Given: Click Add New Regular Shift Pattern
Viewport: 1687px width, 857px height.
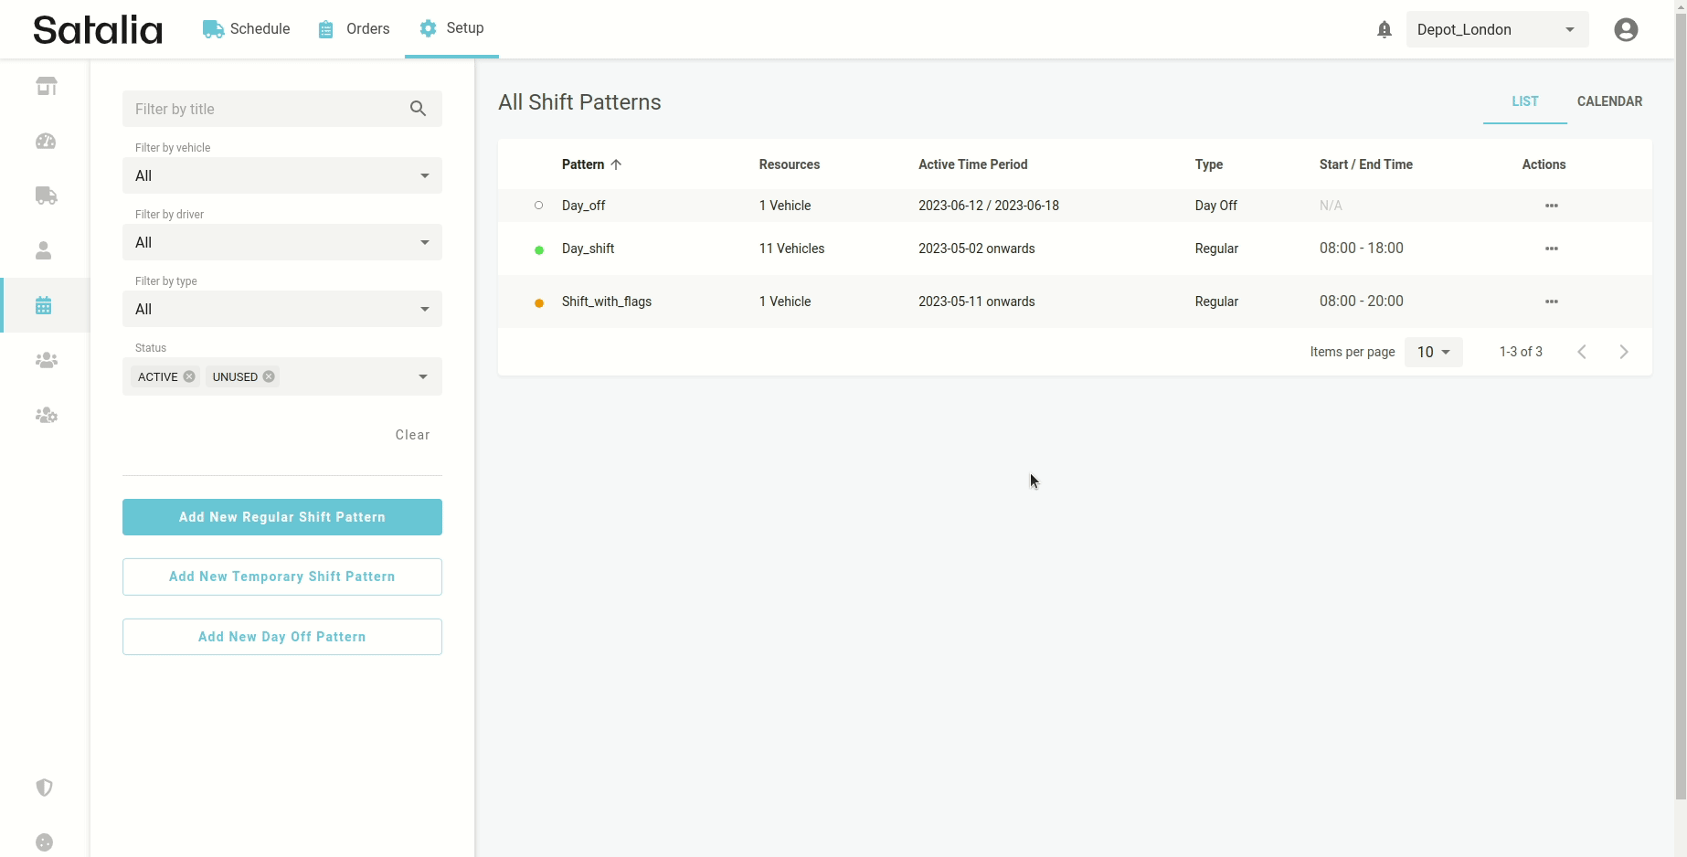Looking at the screenshot, I should click(x=281, y=517).
